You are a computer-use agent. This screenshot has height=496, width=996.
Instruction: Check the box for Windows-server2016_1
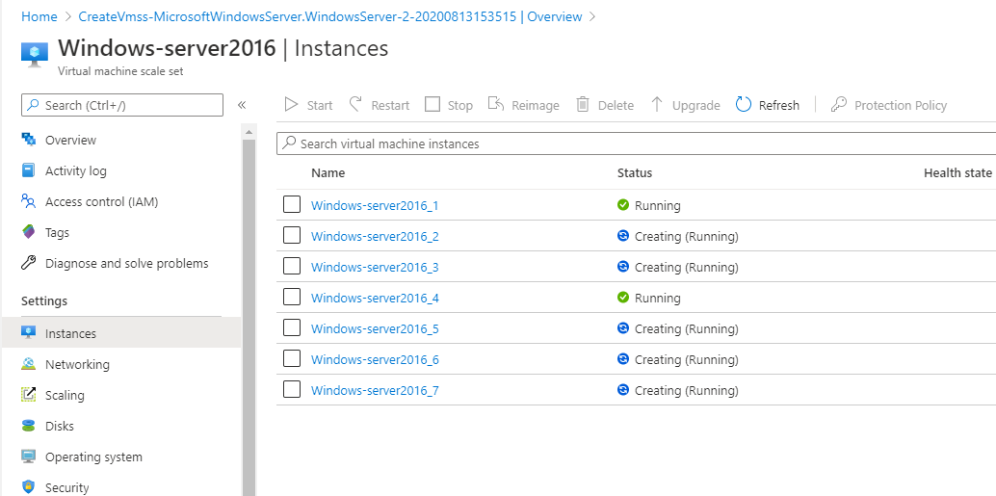pyautogui.click(x=292, y=204)
